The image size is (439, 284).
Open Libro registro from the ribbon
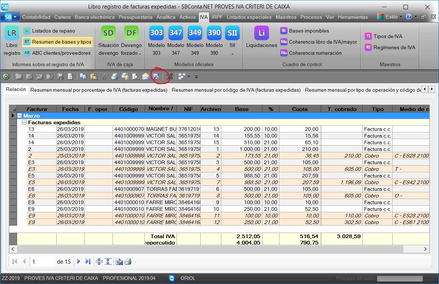point(12,33)
